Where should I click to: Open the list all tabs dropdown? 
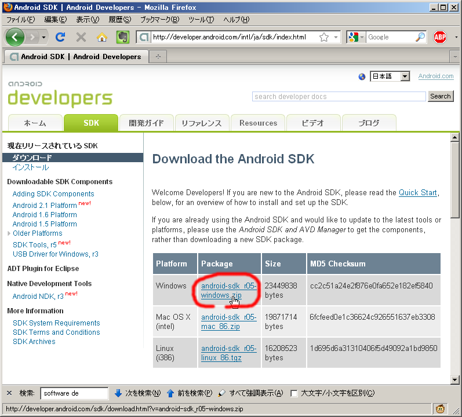(x=455, y=57)
